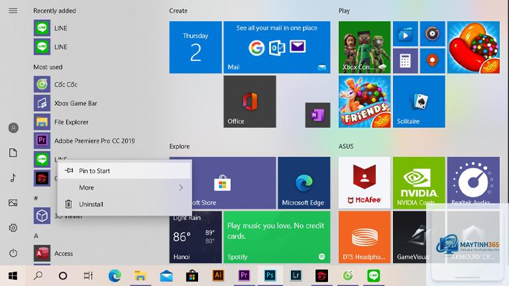Open the OneNote tile
Image resolution: width=509 pixels, height=286 pixels.
point(318,115)
